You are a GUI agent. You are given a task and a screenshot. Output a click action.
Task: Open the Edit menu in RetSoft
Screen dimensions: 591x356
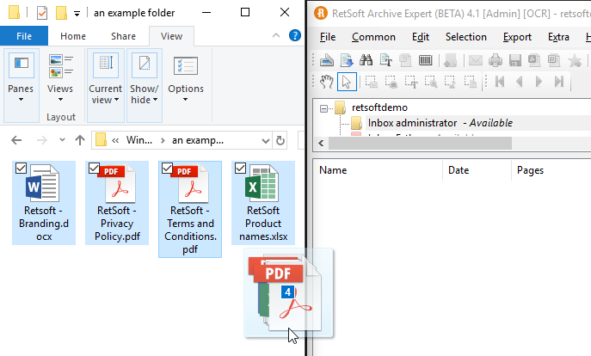[421, 37]
